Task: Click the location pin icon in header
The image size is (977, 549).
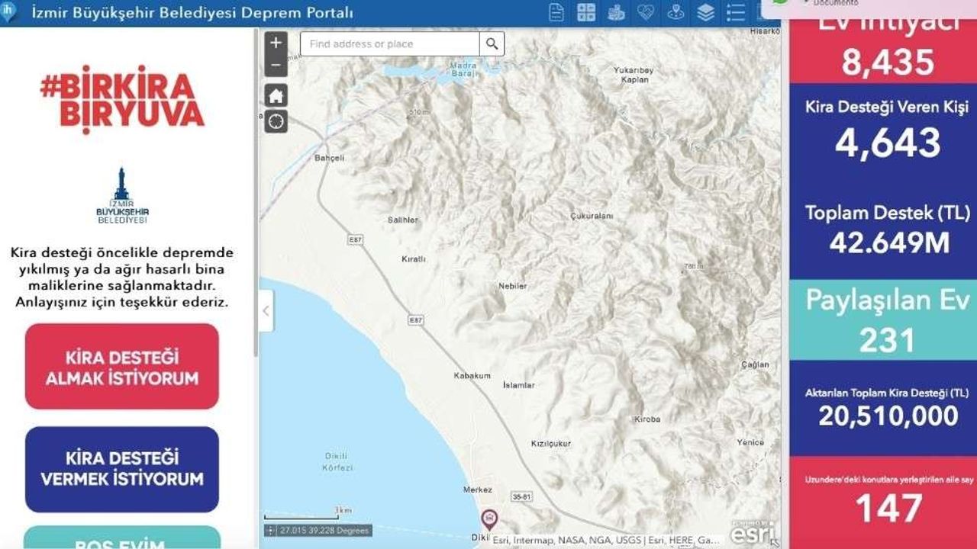Action: 676,12
